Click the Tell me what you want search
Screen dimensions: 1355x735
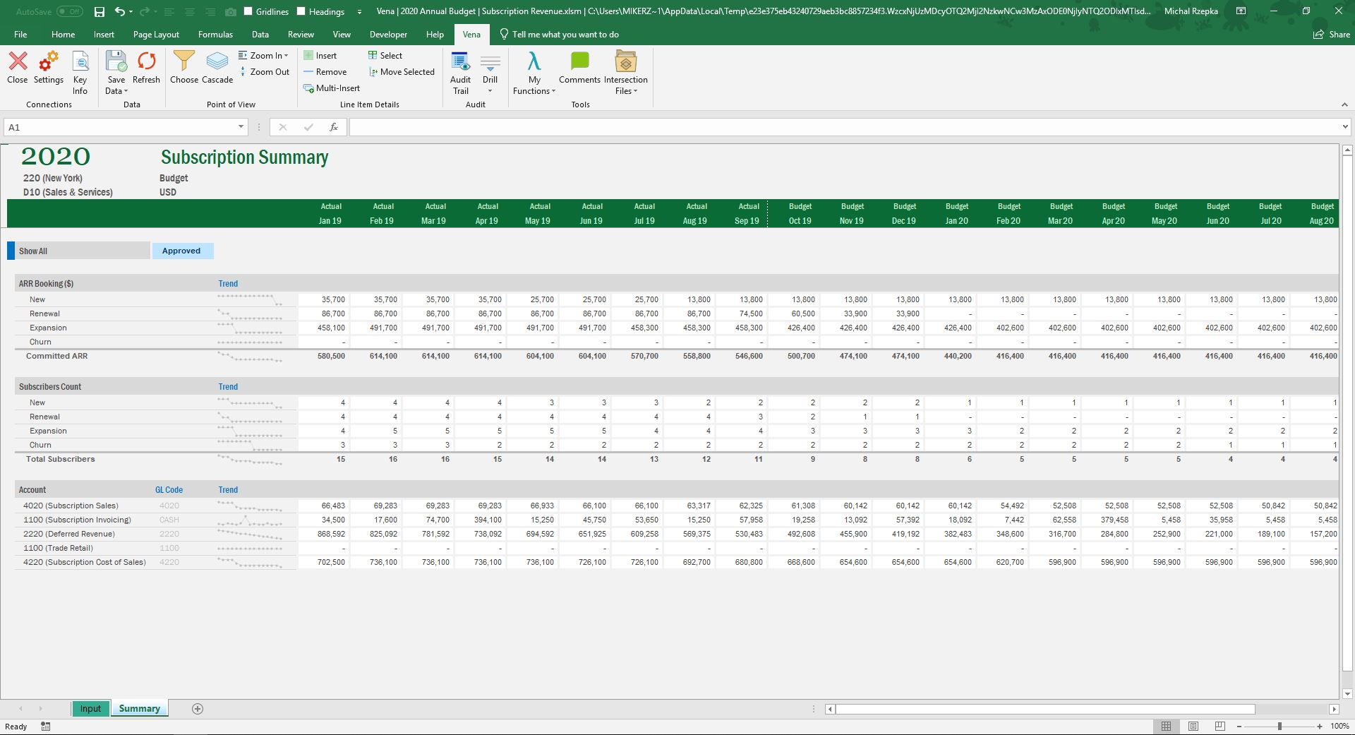pyautogui.click(x=560, y=35)
